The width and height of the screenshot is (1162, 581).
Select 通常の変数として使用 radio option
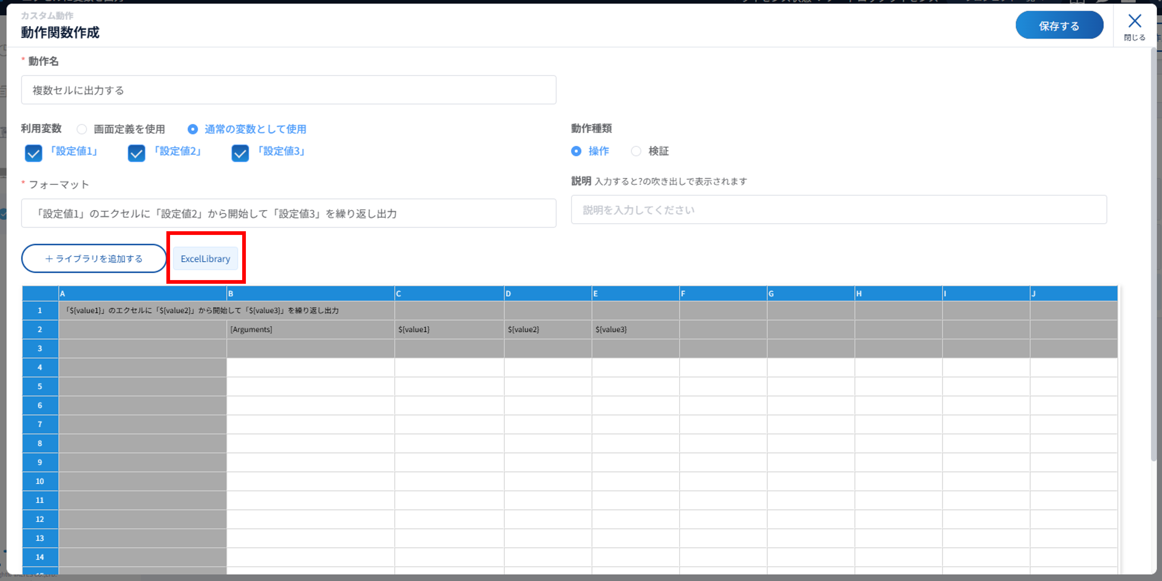[x=193, y=129]
